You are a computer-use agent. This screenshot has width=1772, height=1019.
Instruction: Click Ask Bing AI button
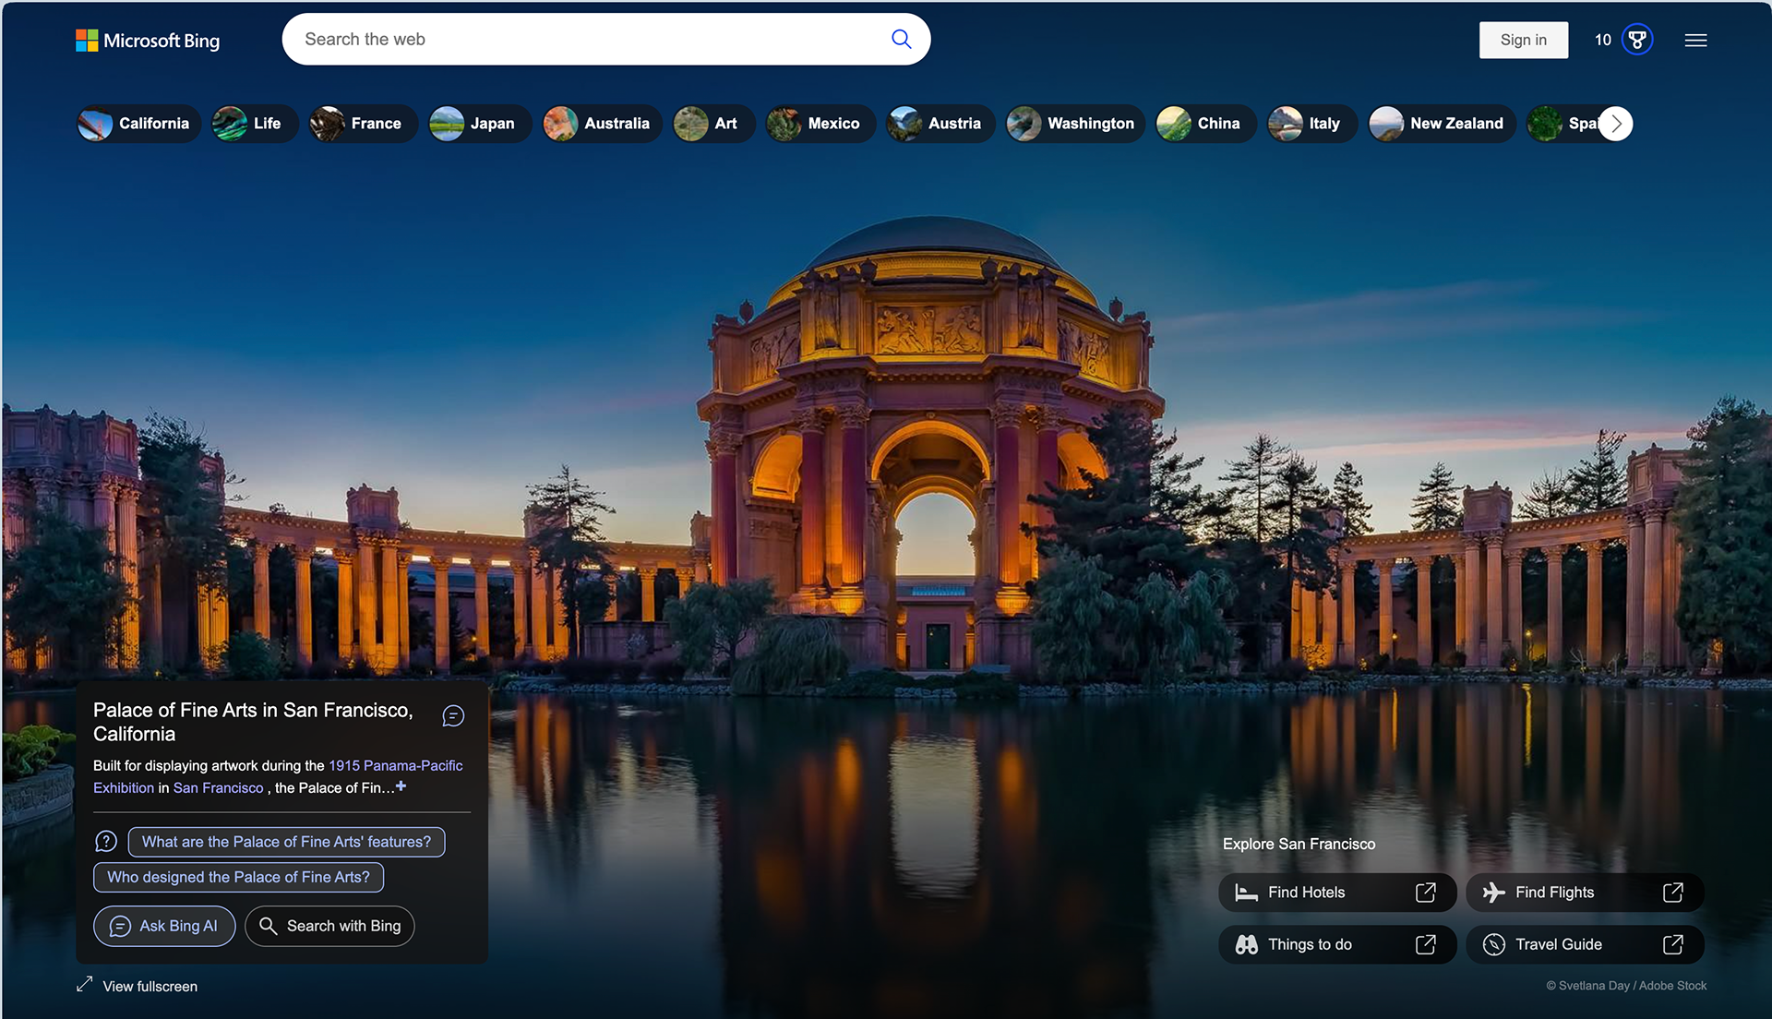(x=164, y=926)
